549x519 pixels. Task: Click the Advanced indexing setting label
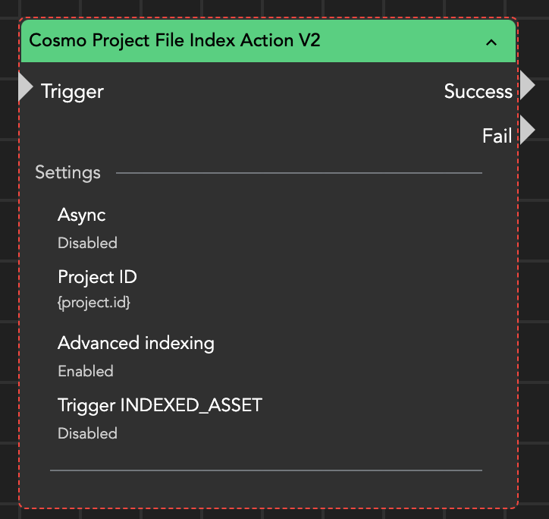click(x=136, y=343)
